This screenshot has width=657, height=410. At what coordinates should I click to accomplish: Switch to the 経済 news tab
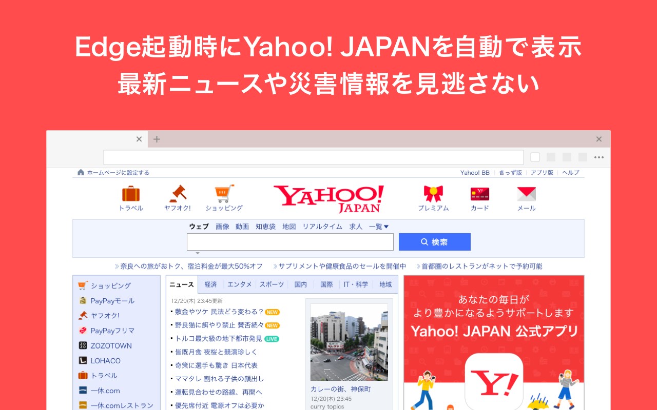(210, 284)
